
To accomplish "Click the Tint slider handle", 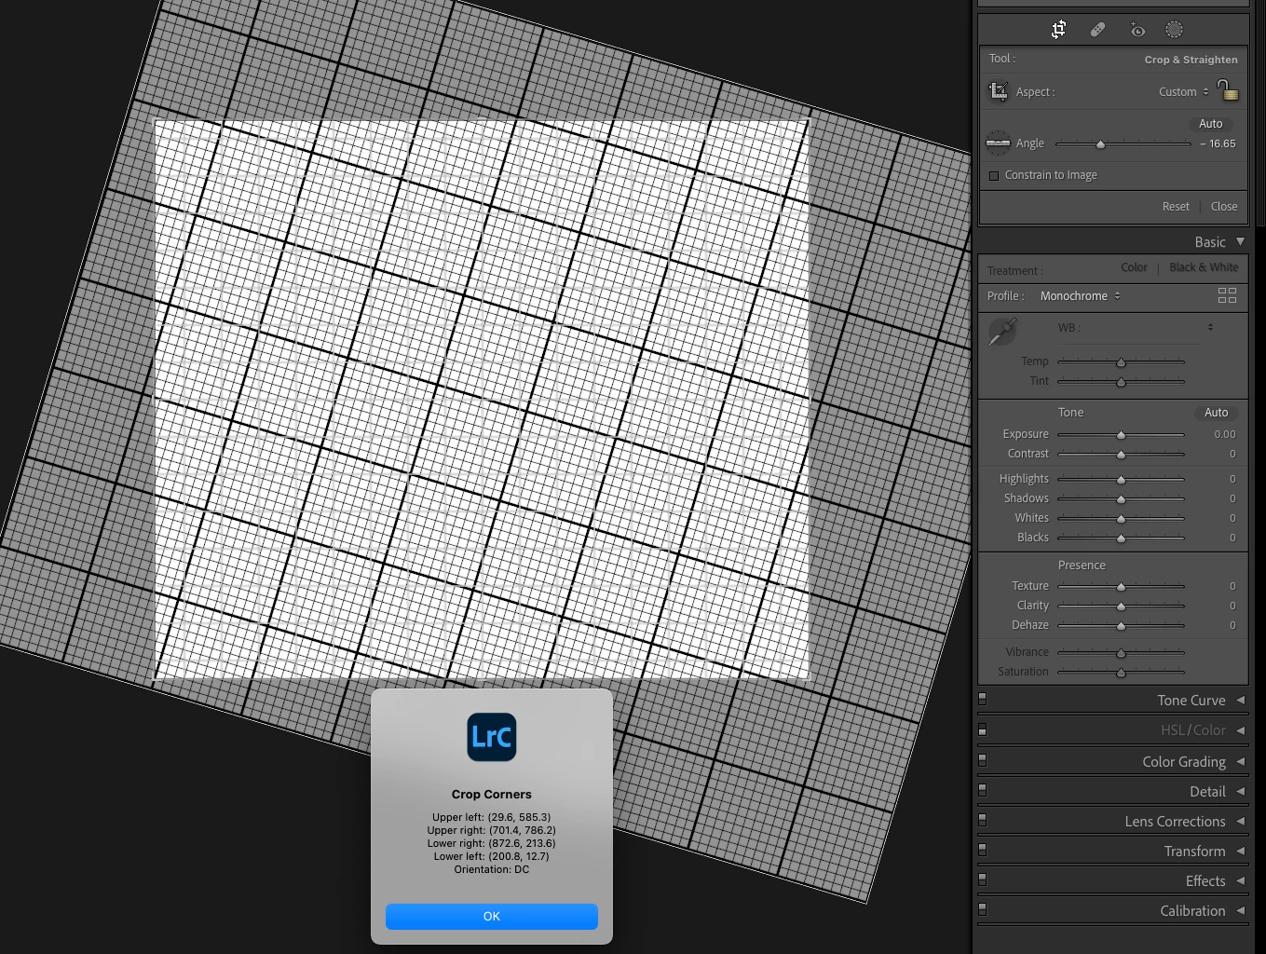I will tap(1121, 382).
